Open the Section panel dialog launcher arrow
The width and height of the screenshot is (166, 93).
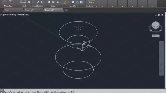click(x=96, y=6)
